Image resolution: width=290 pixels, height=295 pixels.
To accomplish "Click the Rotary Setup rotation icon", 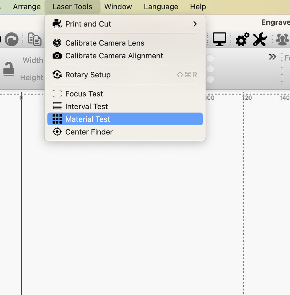I will [57, 75].
